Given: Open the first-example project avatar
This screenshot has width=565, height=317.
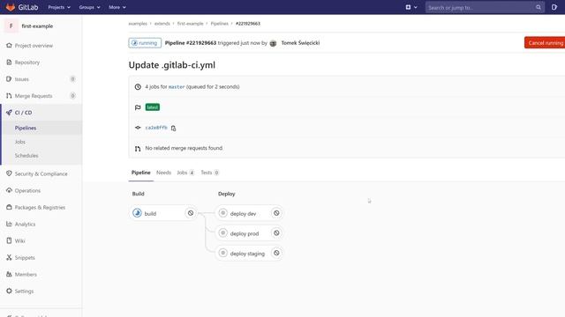Looking at the screenshot, I should click(11, 26).
